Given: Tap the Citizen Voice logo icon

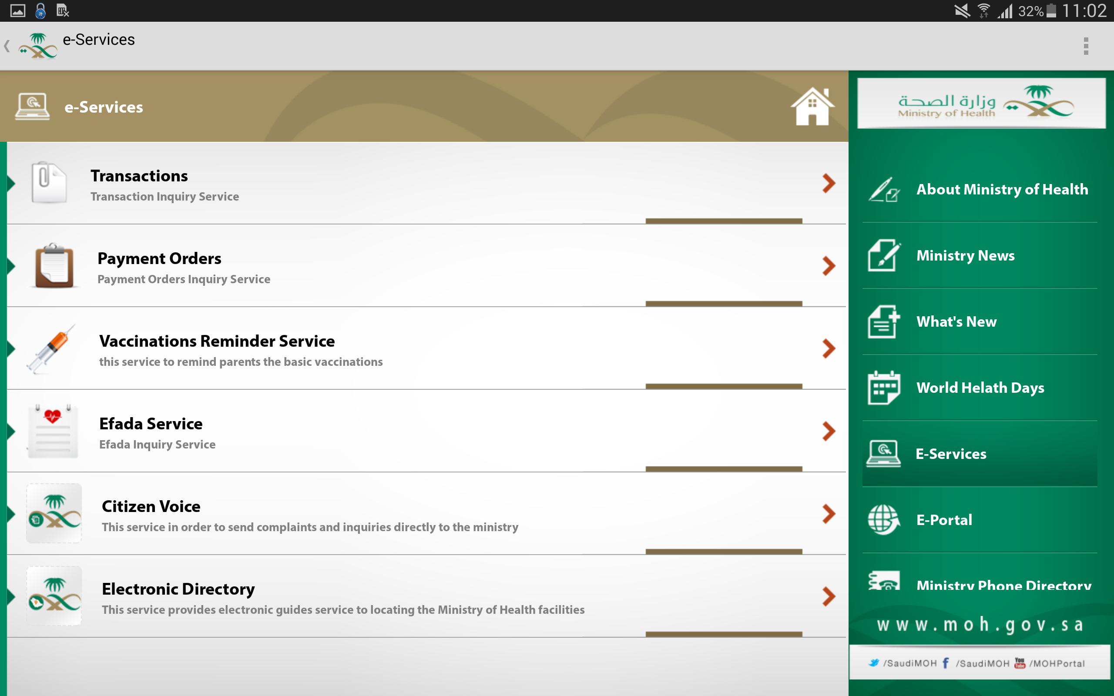Looking at the screenshot, I should click(54, 513).
